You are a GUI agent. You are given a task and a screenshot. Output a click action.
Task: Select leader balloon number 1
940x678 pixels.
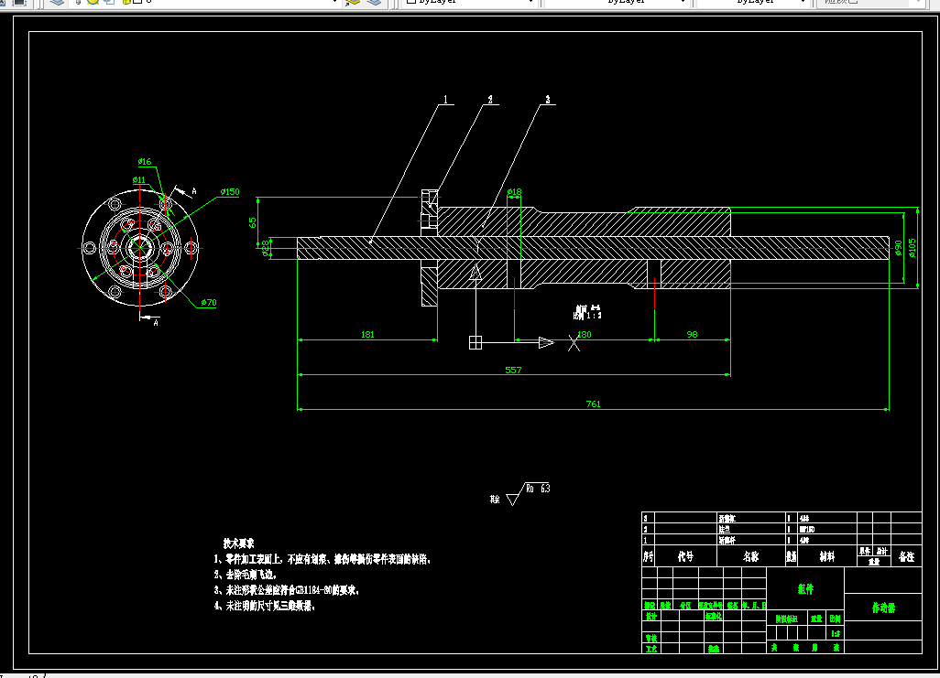point(445,100)
